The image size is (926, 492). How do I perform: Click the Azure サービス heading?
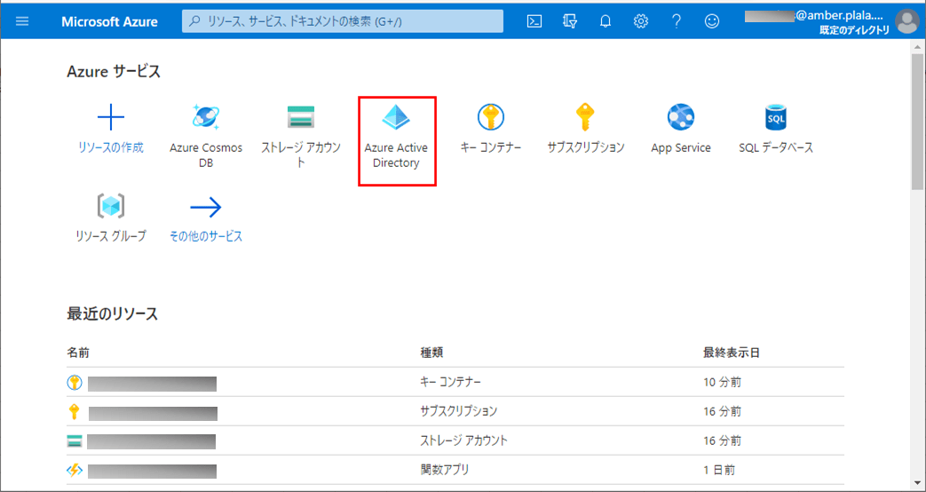click(114, 71)
